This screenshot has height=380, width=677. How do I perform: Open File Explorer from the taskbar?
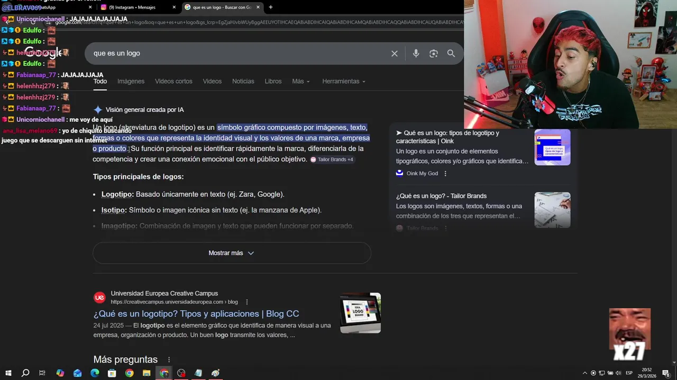(x=147, y=373)
